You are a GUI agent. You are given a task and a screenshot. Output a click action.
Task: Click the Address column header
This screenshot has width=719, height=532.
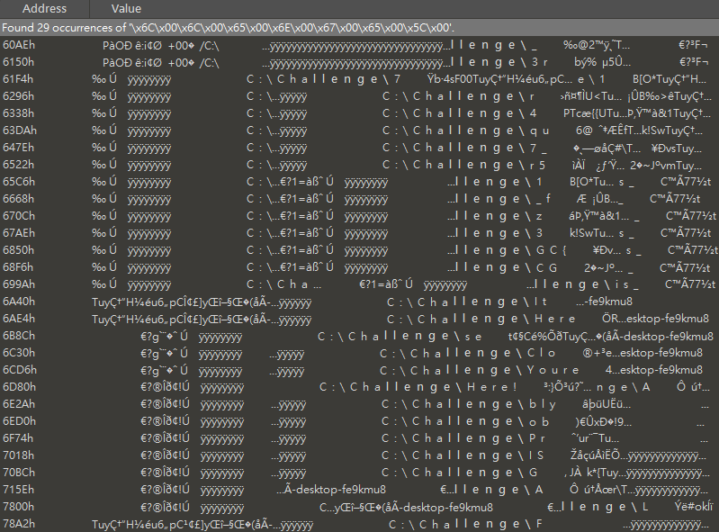point(44,9)
